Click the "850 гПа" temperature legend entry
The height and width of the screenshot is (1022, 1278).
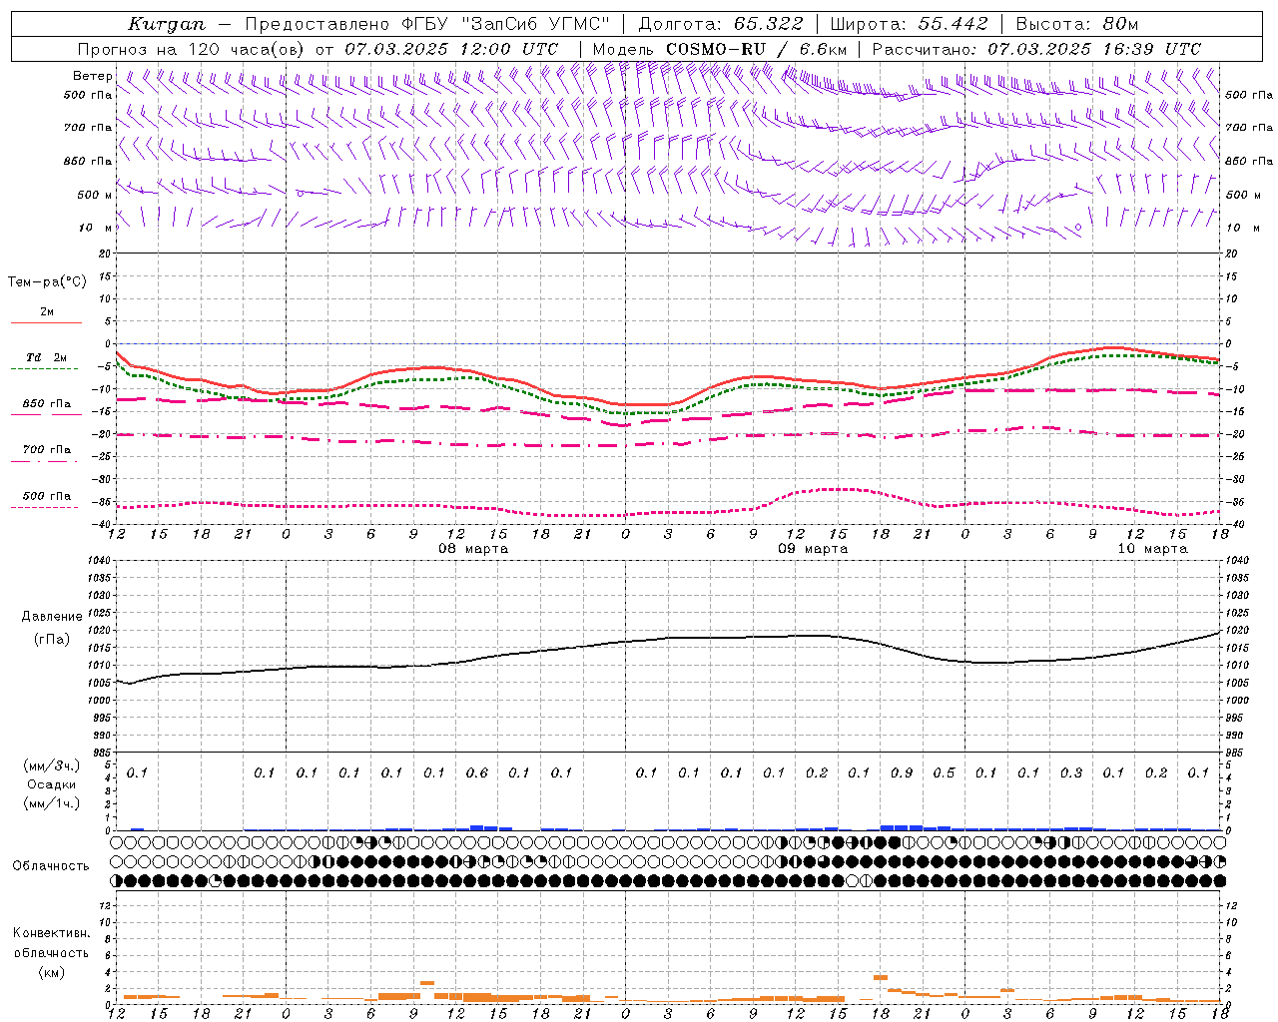[x=46, y=404]
